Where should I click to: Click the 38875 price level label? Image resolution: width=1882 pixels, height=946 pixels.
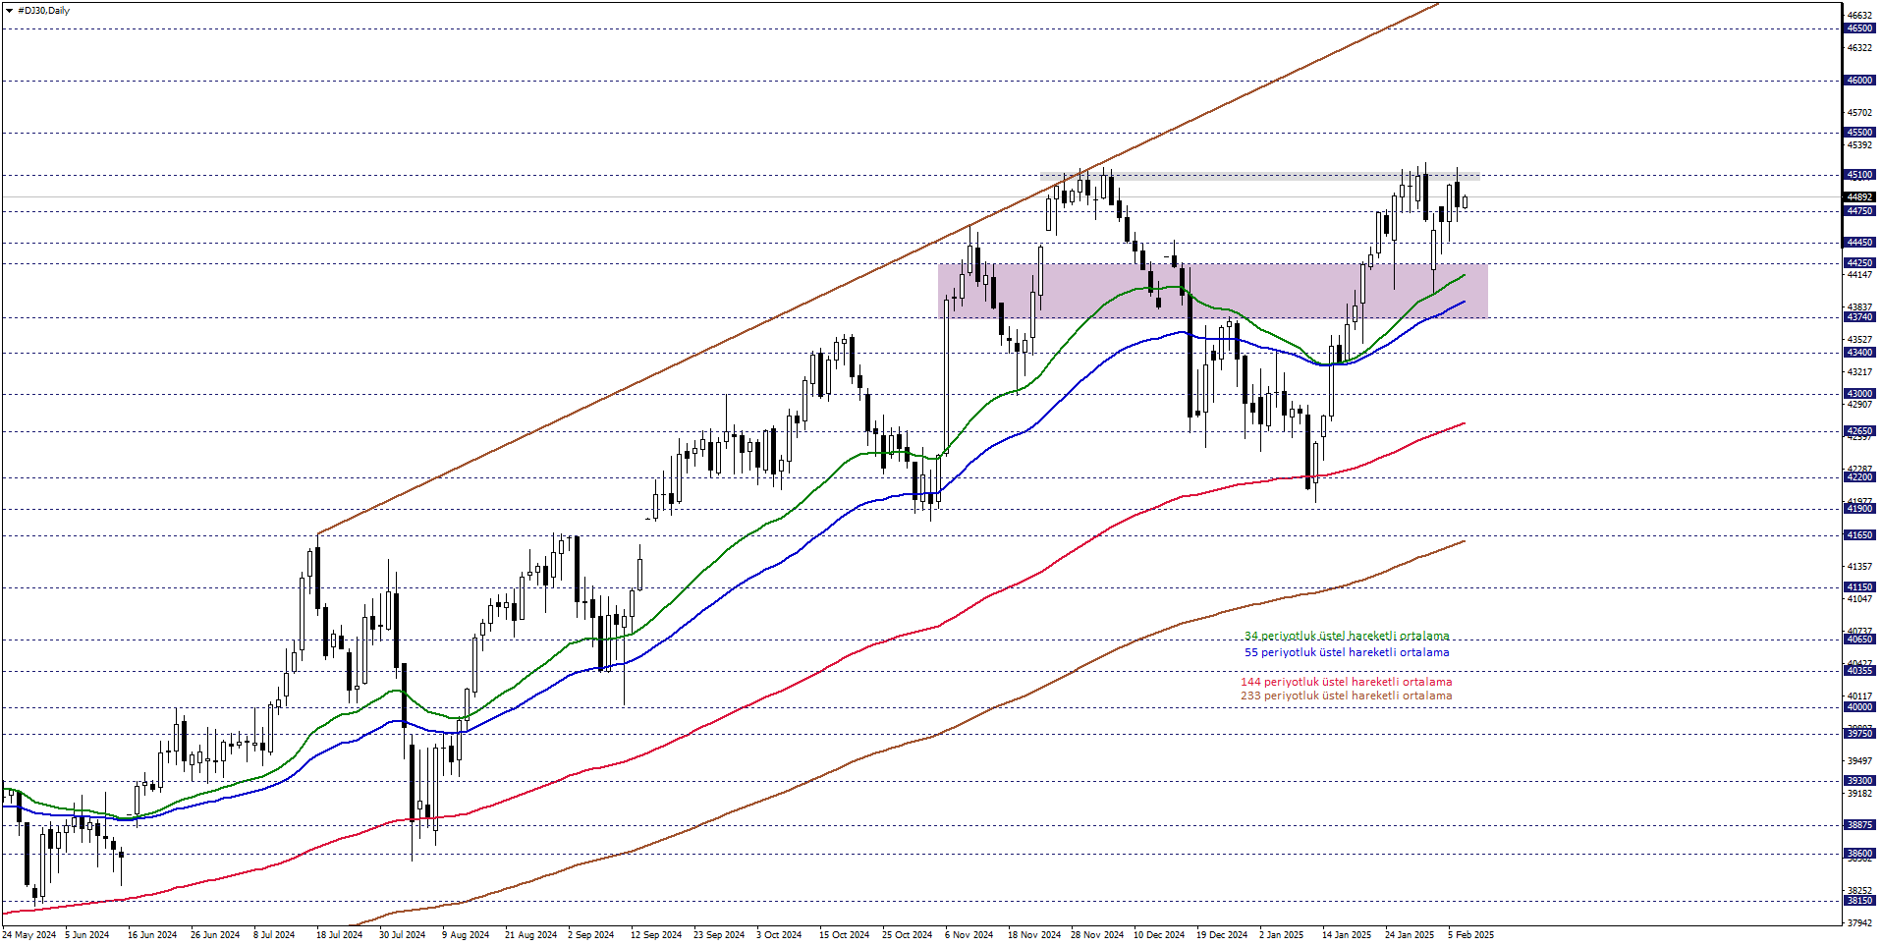point(1859,825)
